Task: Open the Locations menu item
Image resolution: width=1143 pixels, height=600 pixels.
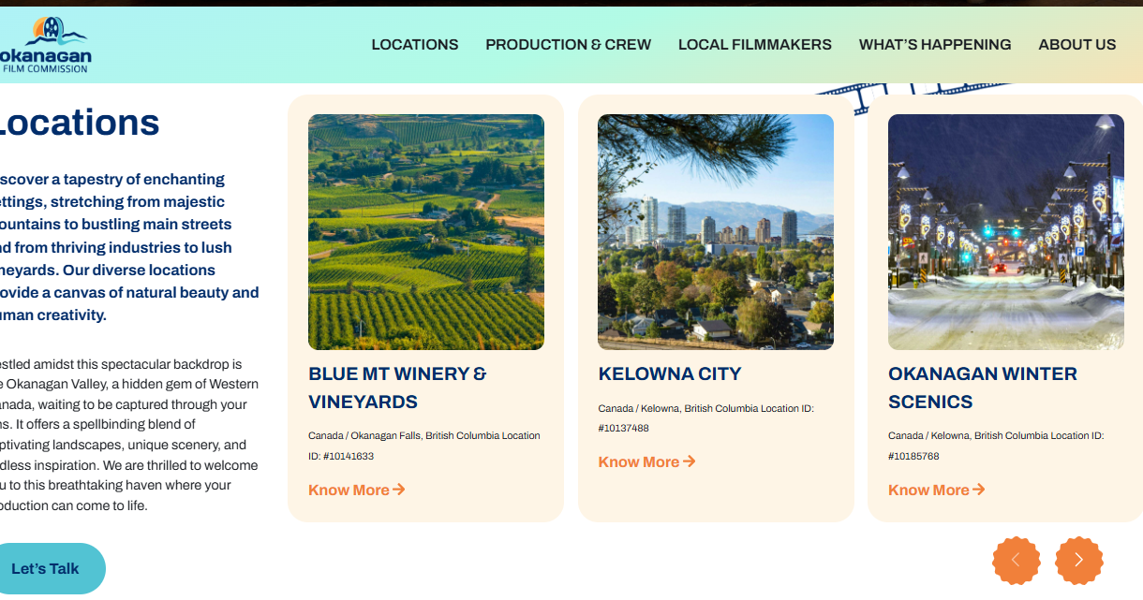Action: pos(414,44)
